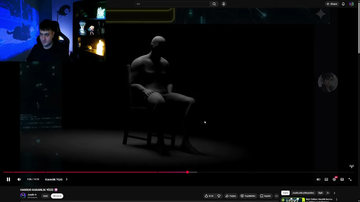Screen dimensions: 360x202
Task: Enter fullscreen with the expand icon
Action: point(350,180)
